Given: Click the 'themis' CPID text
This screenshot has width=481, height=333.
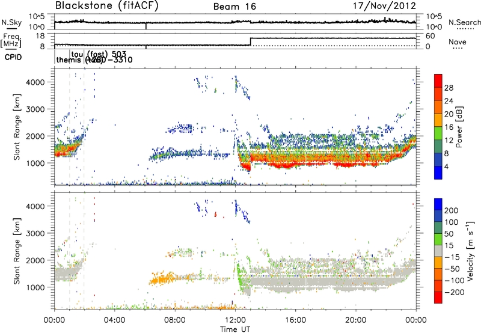Looking at the screenshot, I should click(70, 60).
